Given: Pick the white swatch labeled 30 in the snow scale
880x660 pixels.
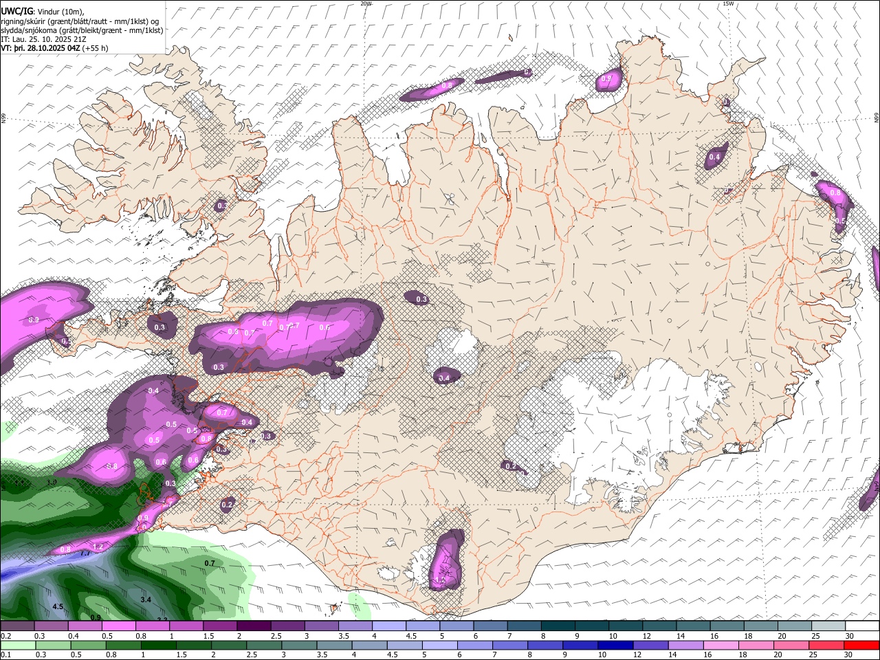Looking at the screenshot, I should tap(862, 626).
